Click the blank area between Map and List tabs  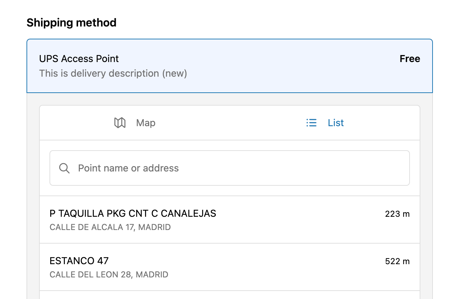tap(230, 123)
